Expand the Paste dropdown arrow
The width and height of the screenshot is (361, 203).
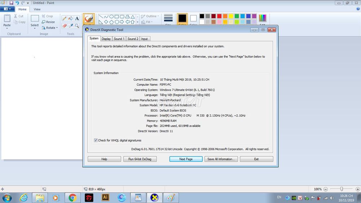[x=7, y=28]
